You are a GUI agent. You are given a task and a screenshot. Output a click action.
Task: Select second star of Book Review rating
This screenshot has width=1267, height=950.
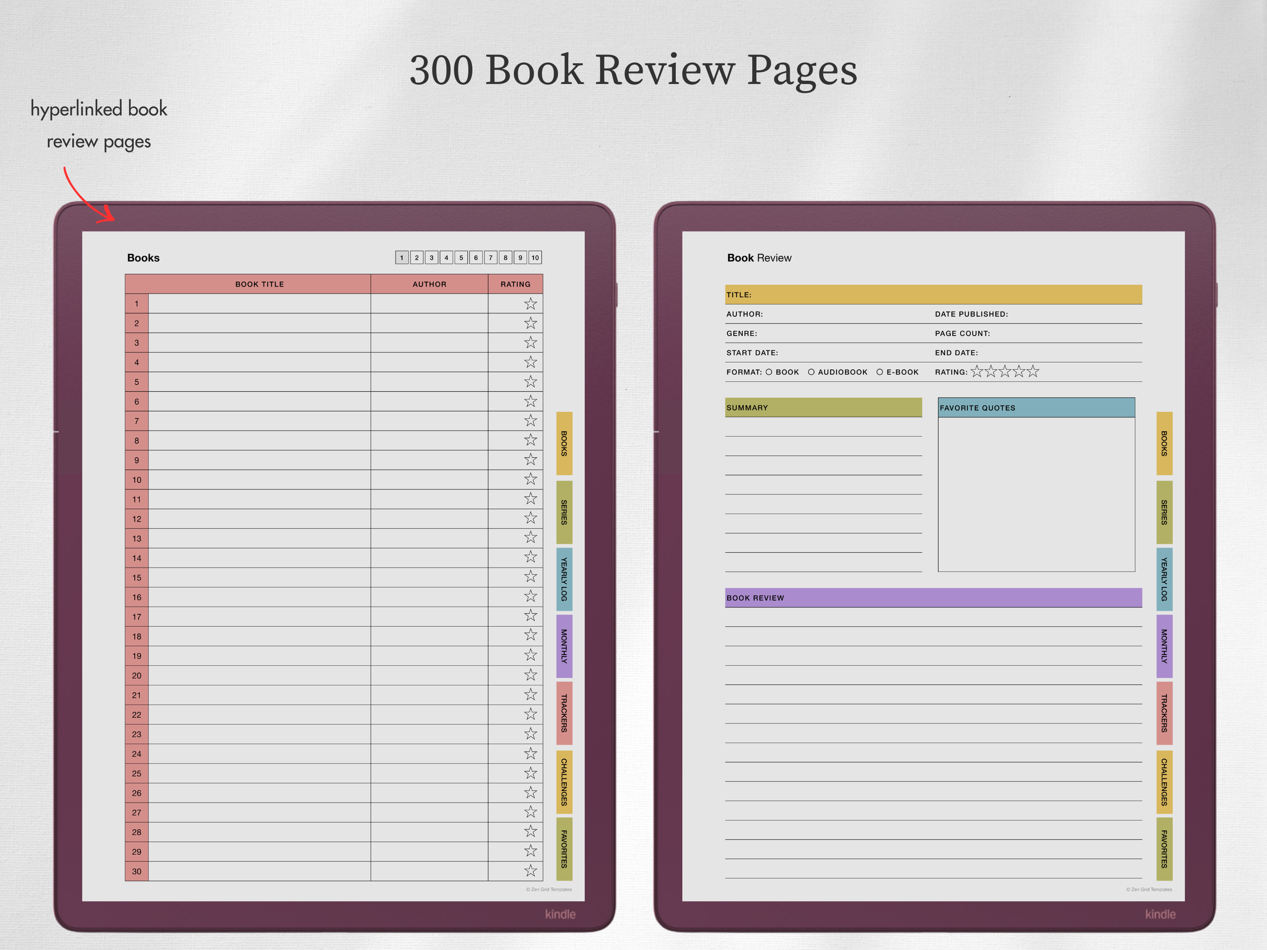click(x=991, y=371)
